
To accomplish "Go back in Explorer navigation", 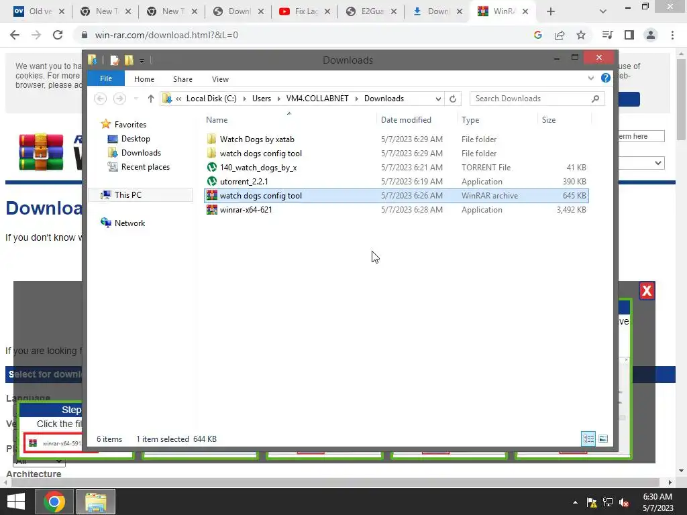I will coord(101,99).
